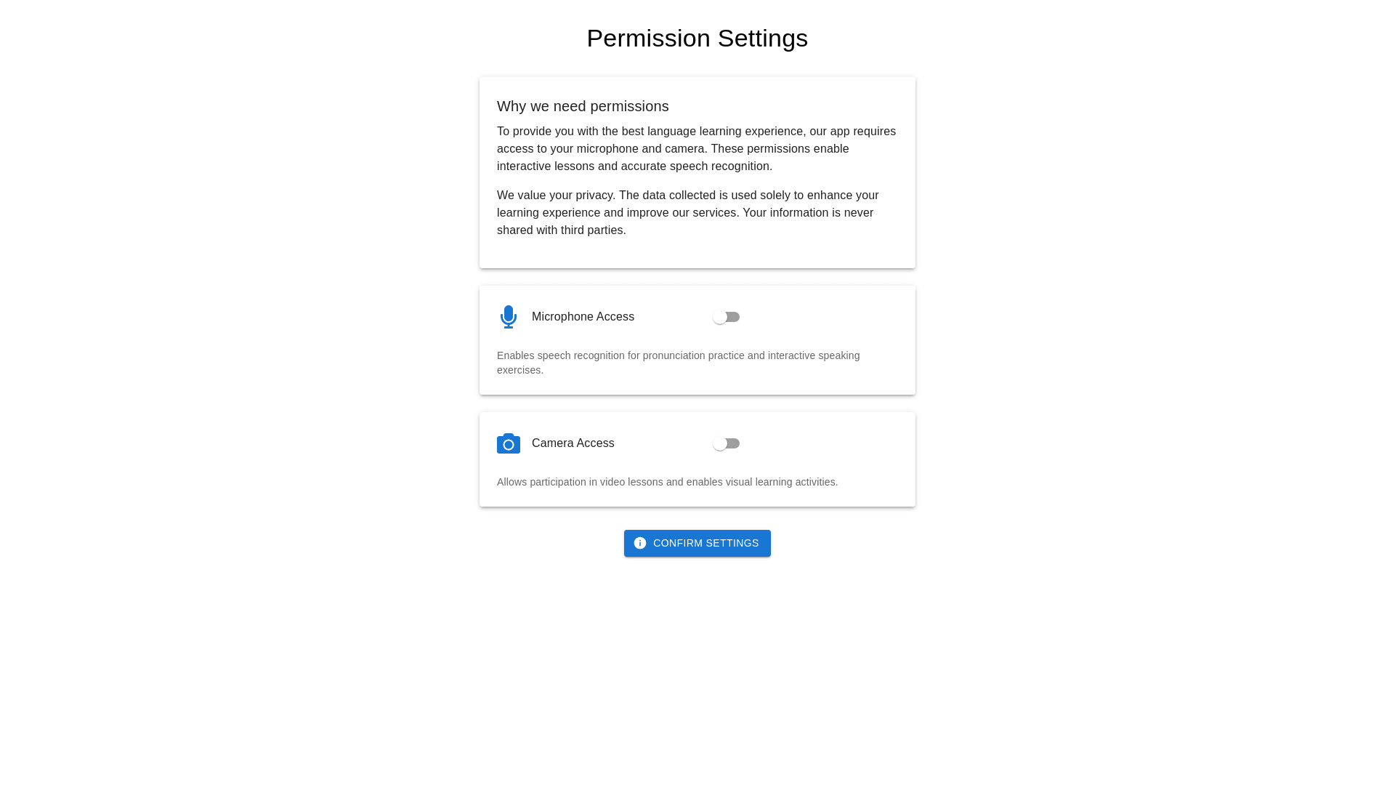Click the blank page area below Confirm Settings
This screenshot has height=785, width=1395.
697,669
